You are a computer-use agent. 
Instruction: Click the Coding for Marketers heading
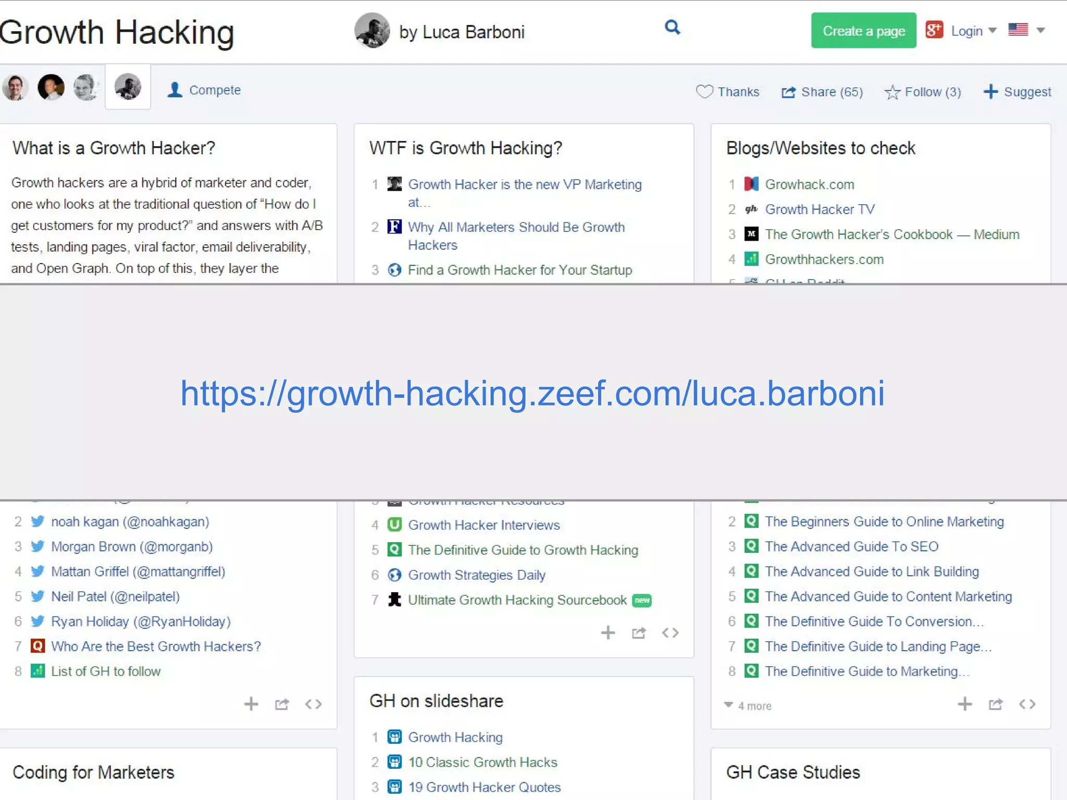coord(93,772)
